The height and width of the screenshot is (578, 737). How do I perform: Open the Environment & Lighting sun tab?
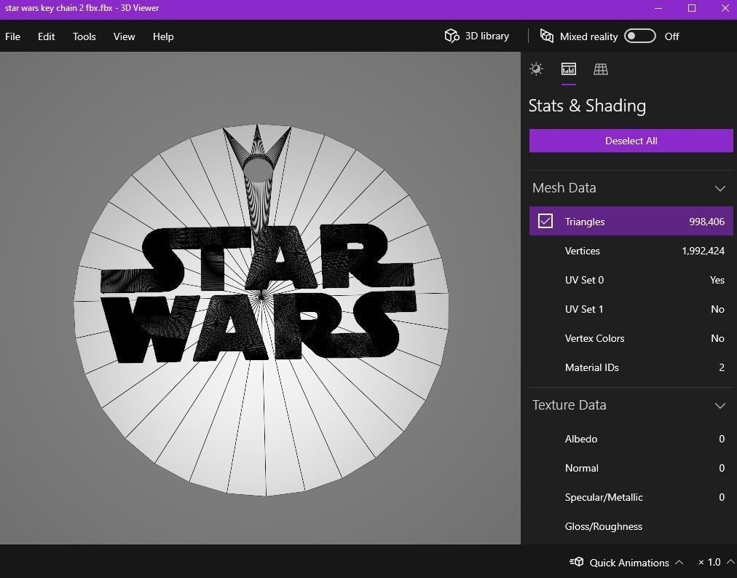[536, 69]
